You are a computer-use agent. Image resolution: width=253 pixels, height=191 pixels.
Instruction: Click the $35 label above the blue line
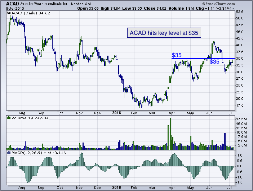click(x=177, y=55)
